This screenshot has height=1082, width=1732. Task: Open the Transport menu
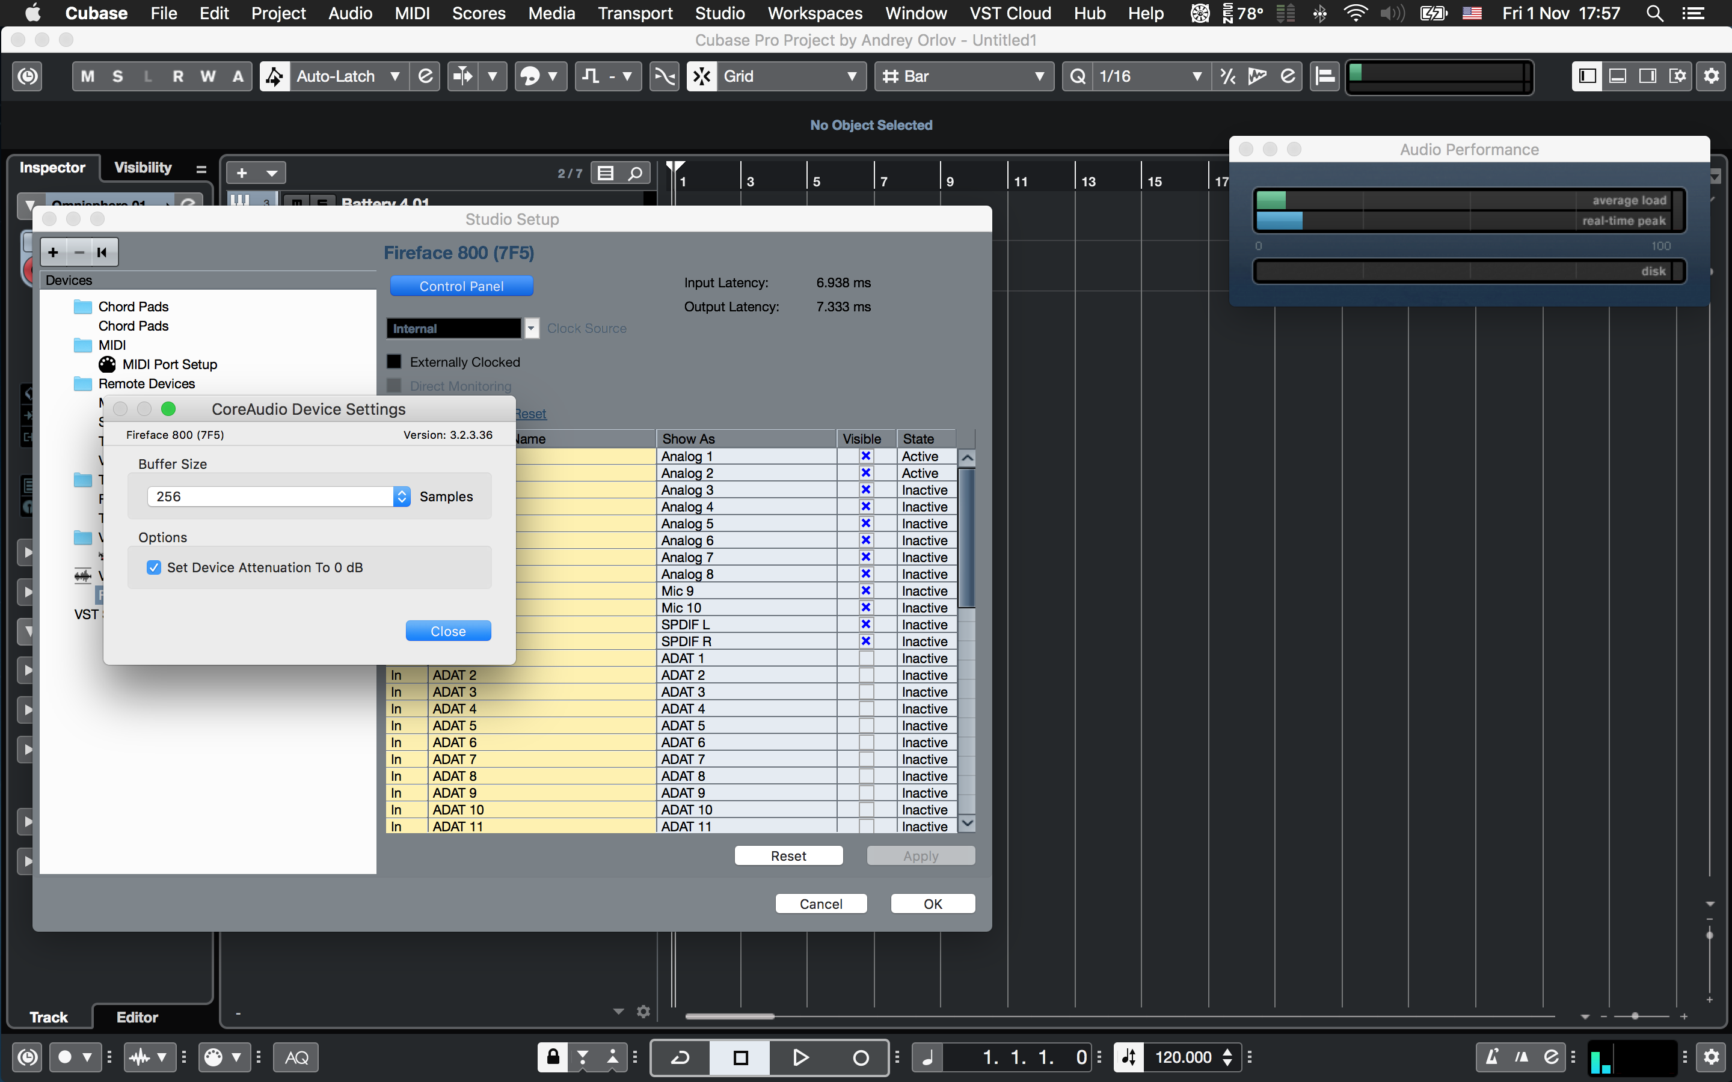(635, 13)
